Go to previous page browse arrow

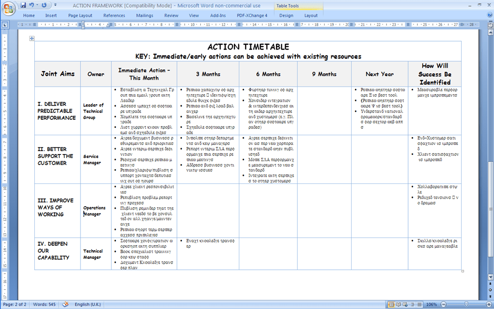click(x=491, y=284)
